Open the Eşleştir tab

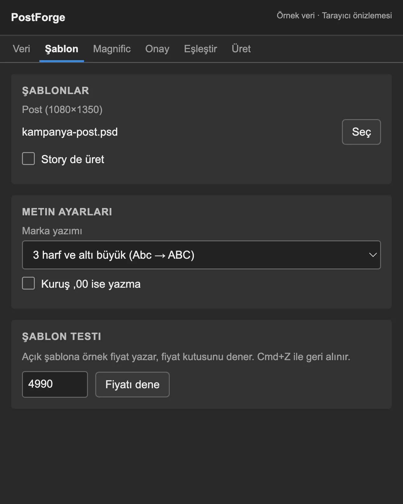click(x=200, y=49)
